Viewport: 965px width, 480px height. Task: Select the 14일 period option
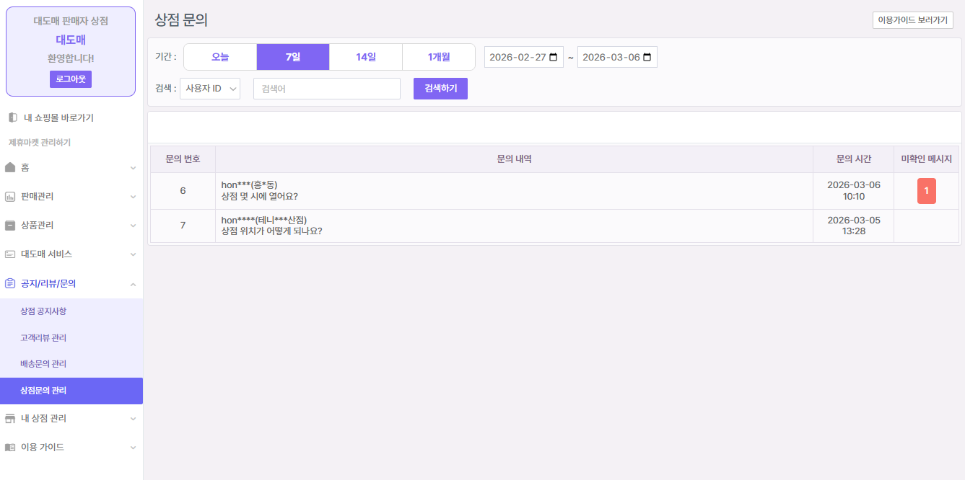(x=365, y=57)
